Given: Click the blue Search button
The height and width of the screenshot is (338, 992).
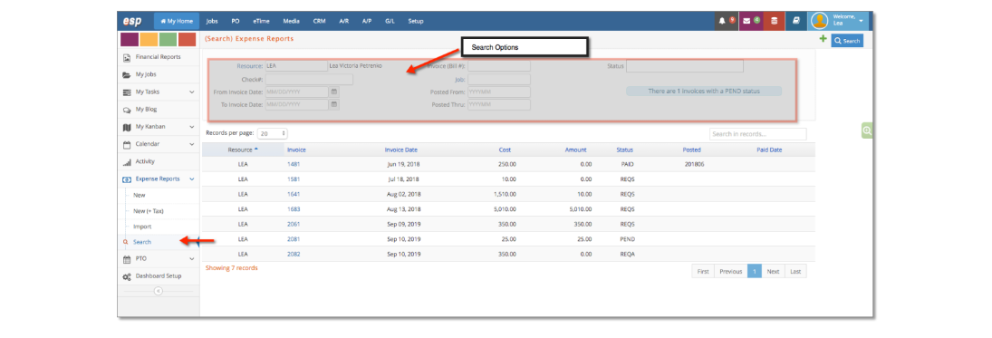Looking at the screenshot, I should click(847, 41).
